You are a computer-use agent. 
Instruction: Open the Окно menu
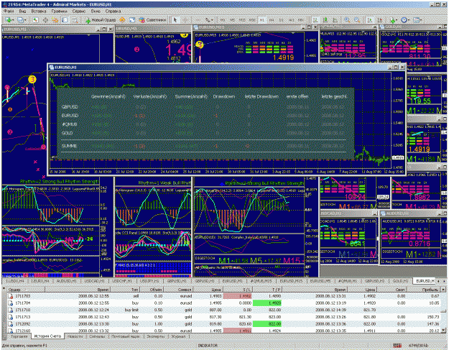coord(96,11)
